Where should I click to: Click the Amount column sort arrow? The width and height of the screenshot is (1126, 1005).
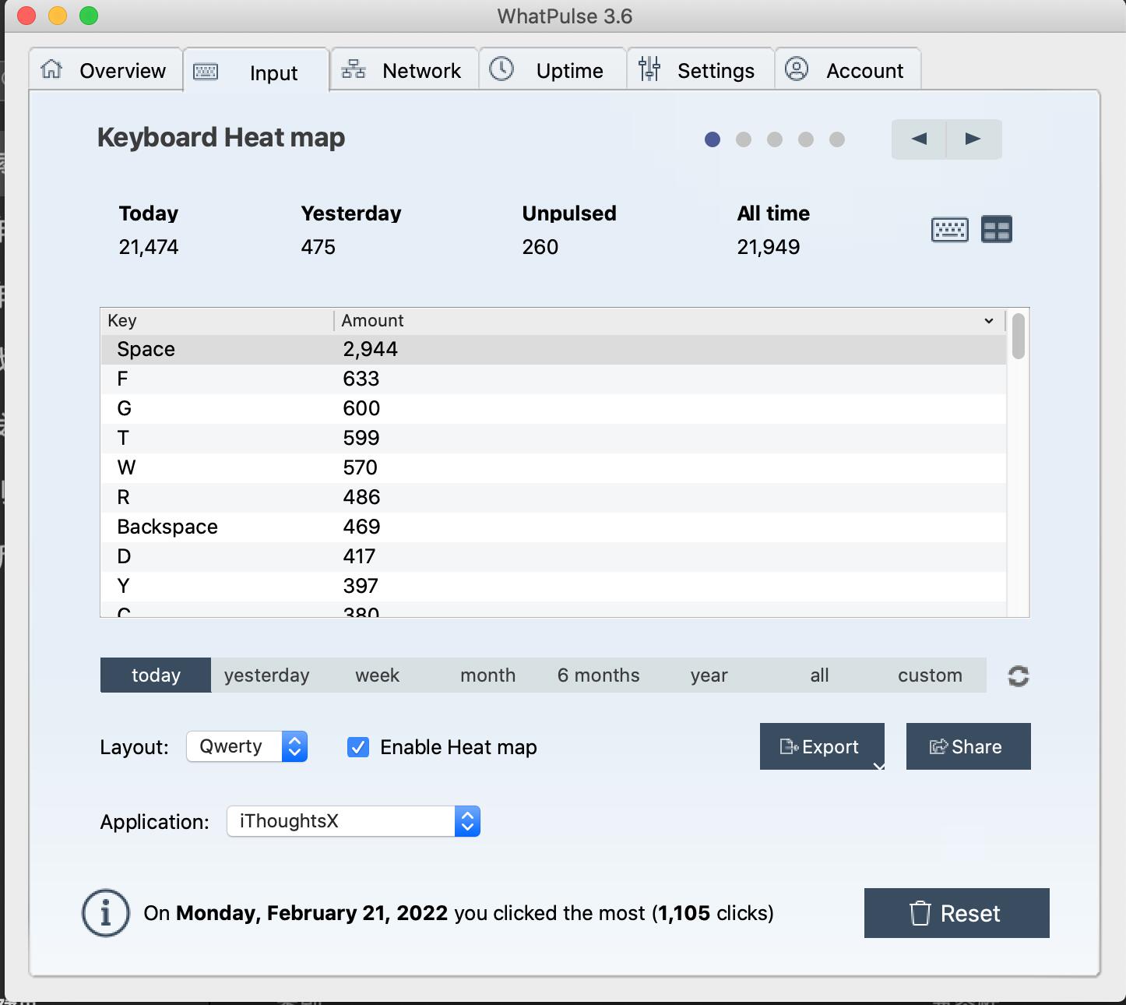click(x=988, y=321)
